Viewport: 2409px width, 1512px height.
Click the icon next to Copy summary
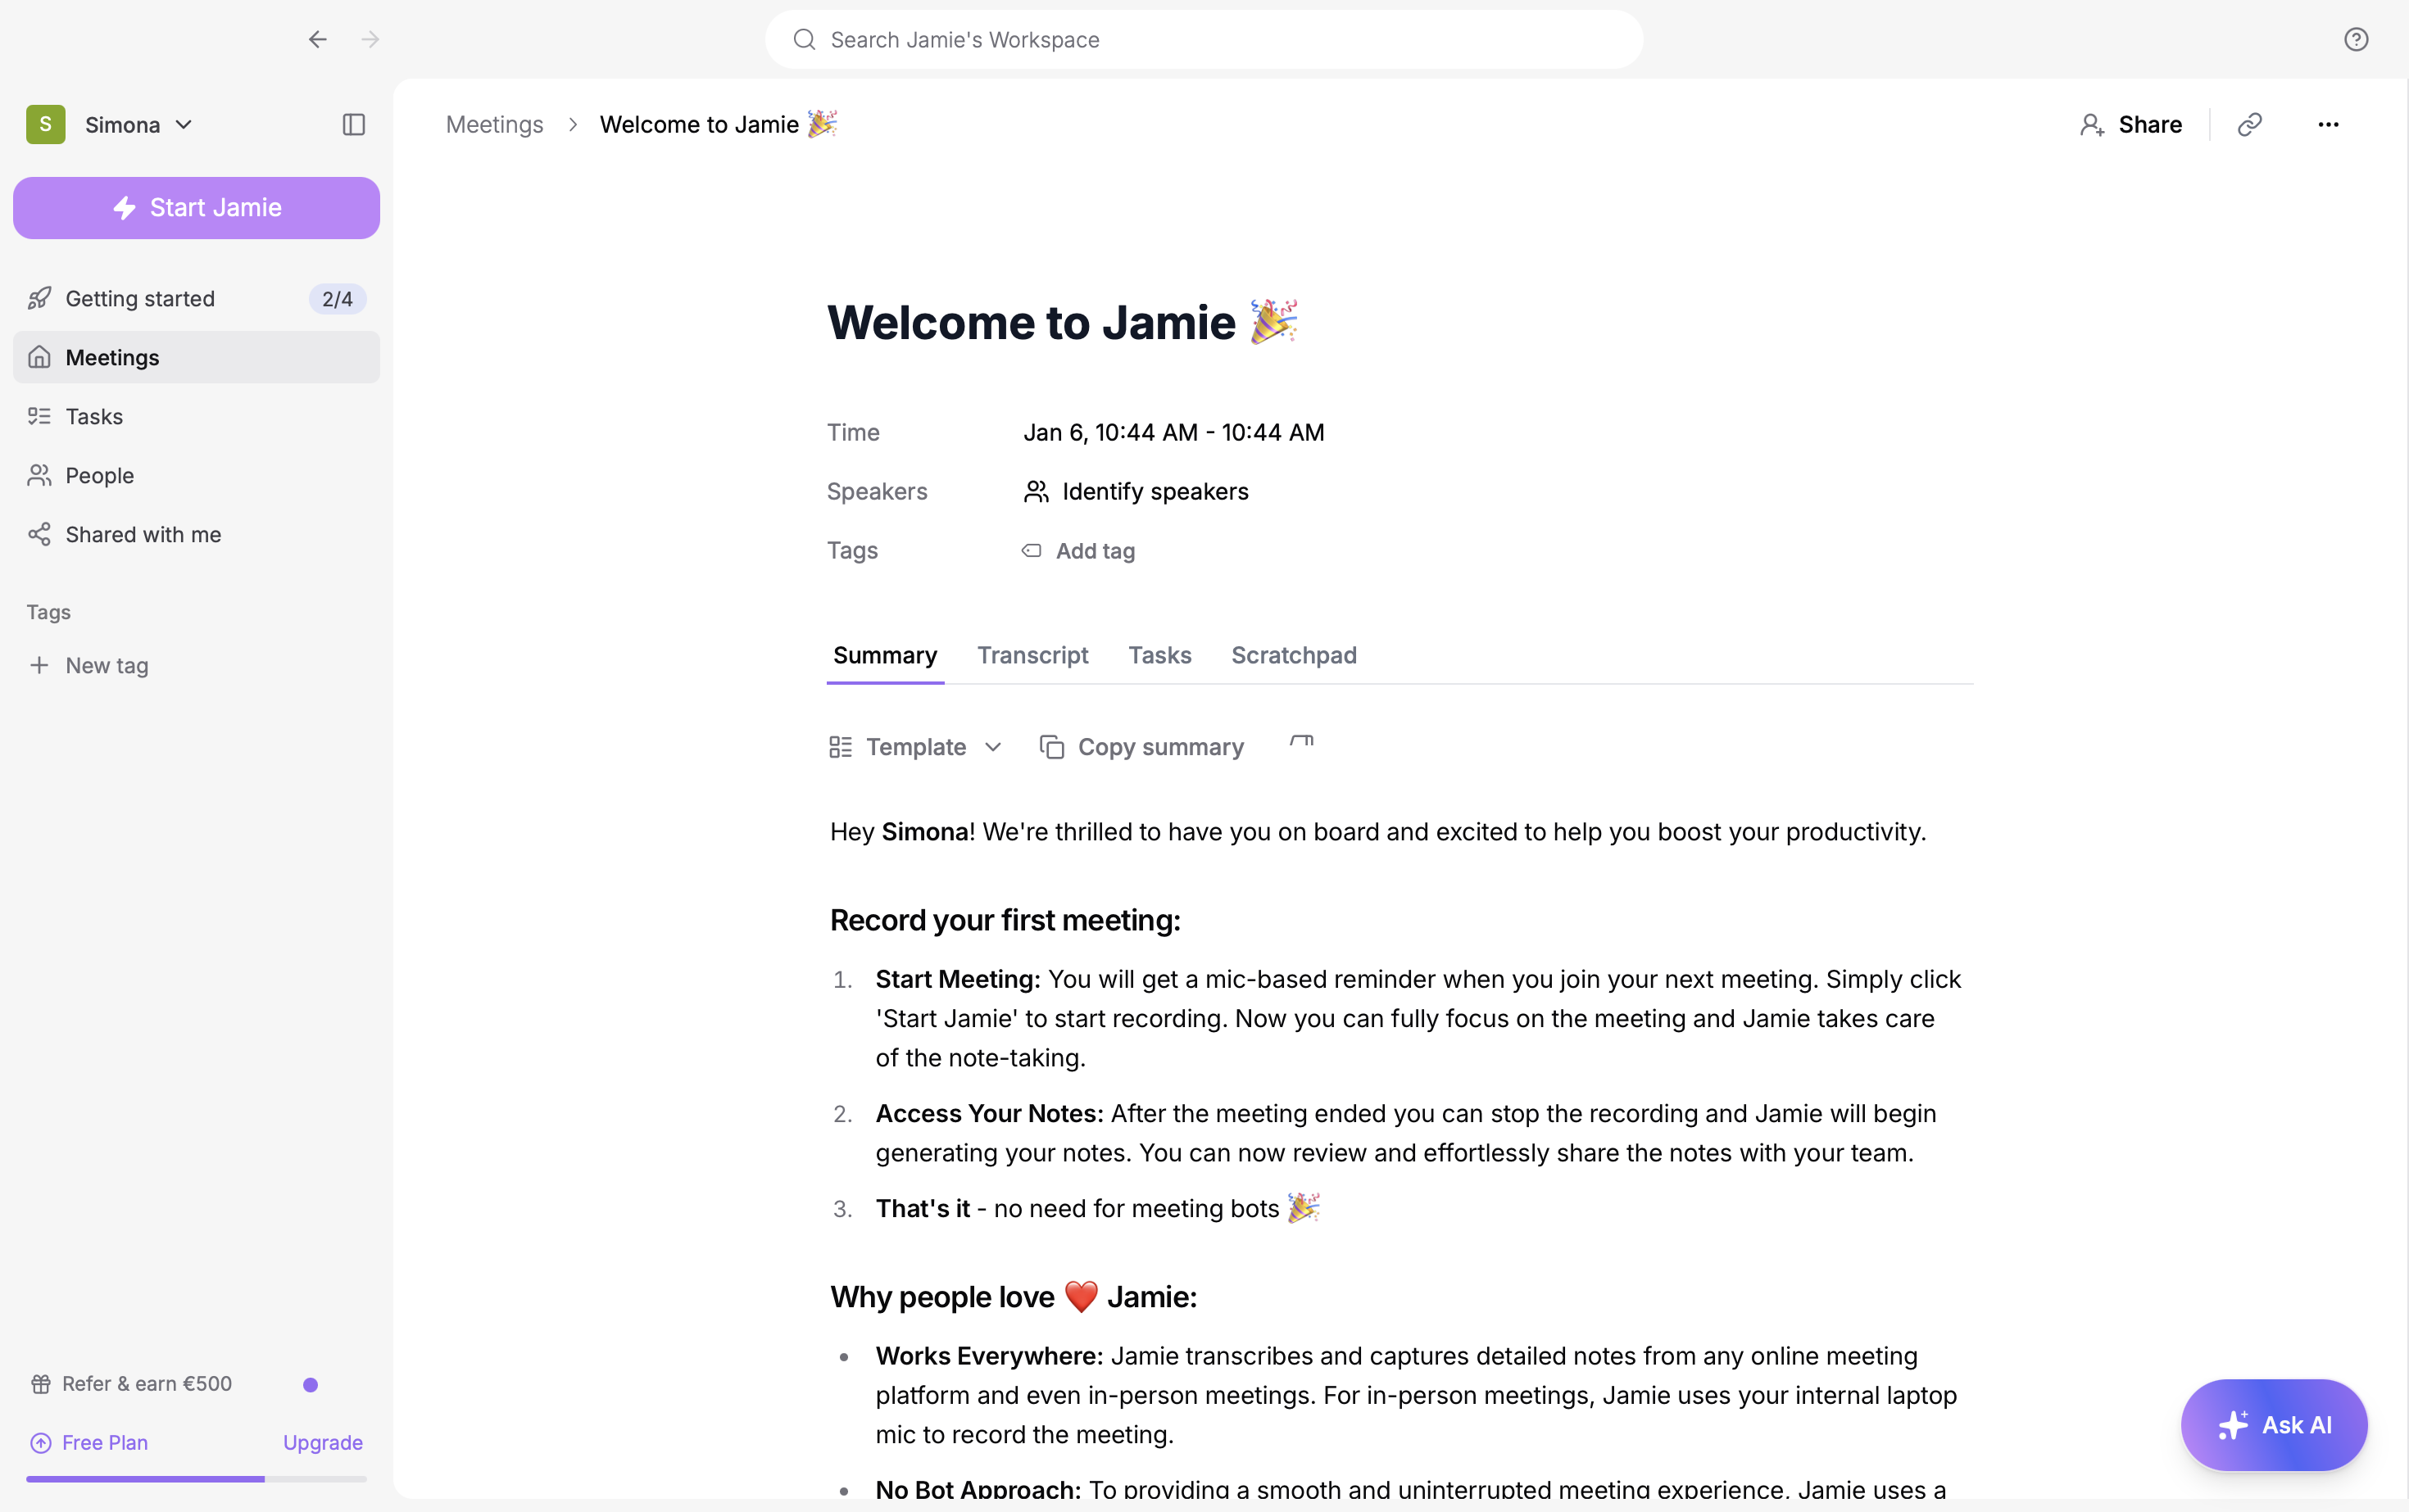1300,743
